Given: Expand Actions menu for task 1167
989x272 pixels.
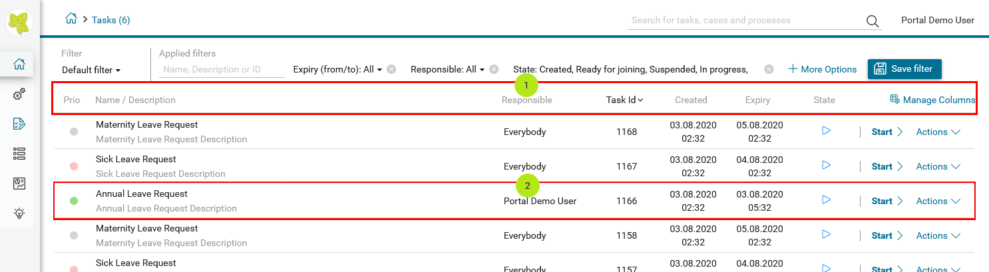Looking at the screenshot, I should click(938, 166).
